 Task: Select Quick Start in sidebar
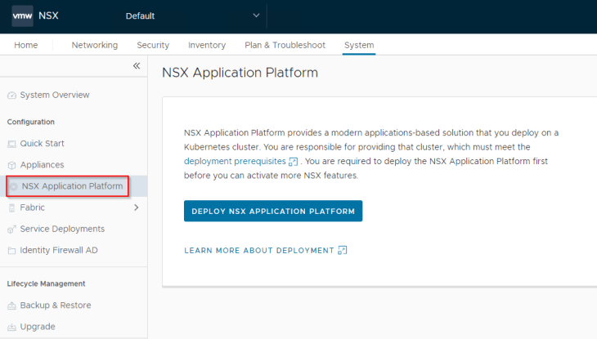click(42, 144)
